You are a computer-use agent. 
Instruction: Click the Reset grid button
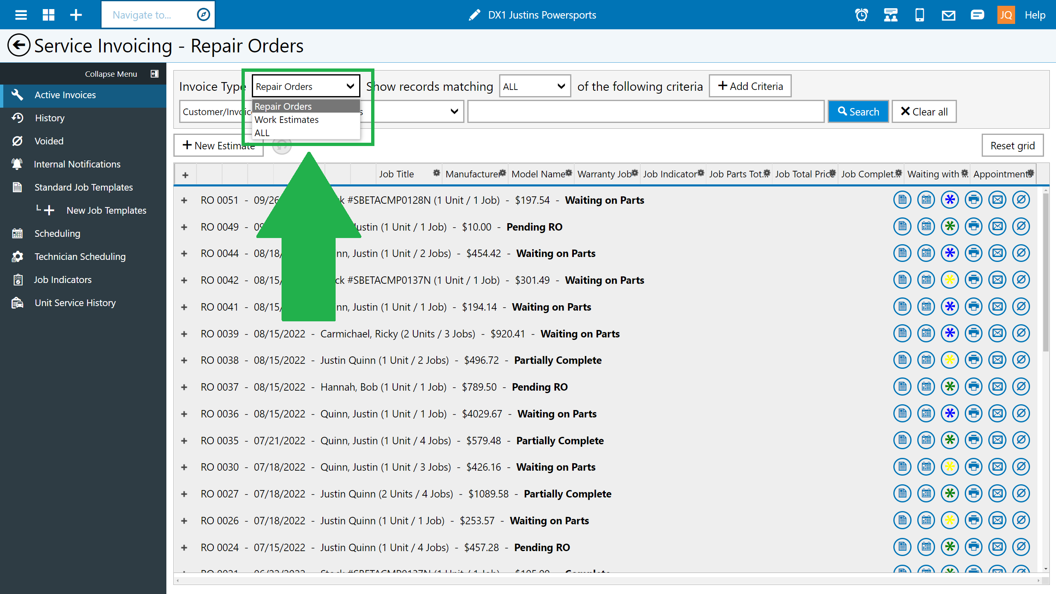(1012, 146)
